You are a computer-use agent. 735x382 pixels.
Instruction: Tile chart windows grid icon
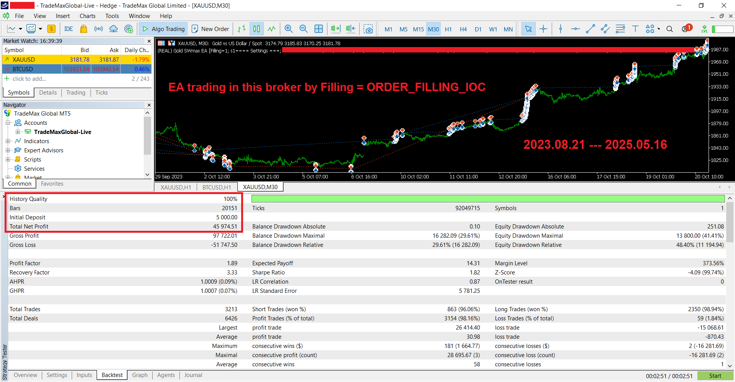coord(319,29)
